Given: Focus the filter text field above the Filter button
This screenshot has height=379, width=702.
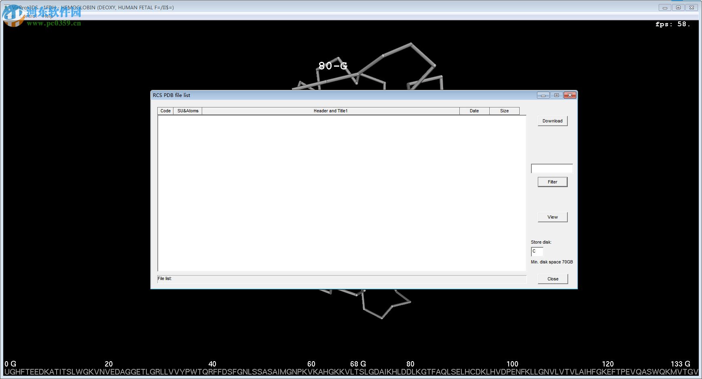Looking at the screenshot, I should click(x=552, y=168).
